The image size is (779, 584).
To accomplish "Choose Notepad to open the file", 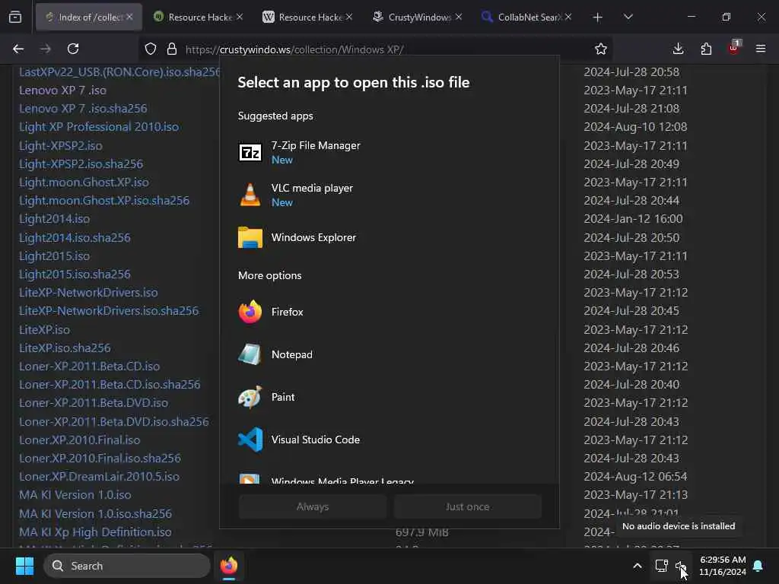I will pyautogui.click(x=389, y=354).
